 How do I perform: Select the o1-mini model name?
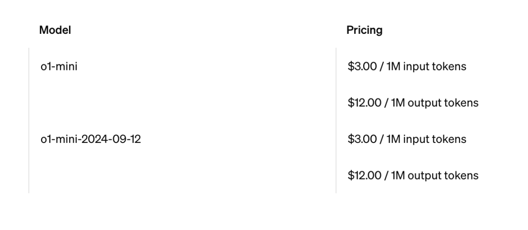tap(59, 67)
